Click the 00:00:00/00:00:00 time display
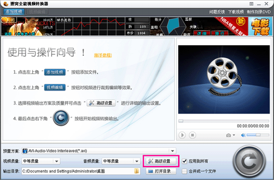This screenshot has width=274, height=180. point(253,126)
